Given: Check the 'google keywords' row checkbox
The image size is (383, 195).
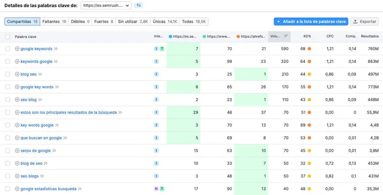Looking at the screenshot, I should pyautogui.click(x=8, y=49).
